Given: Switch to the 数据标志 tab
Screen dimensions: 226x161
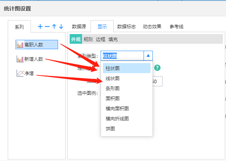Looking at the screenshot, I should click(x=127, y=27).
